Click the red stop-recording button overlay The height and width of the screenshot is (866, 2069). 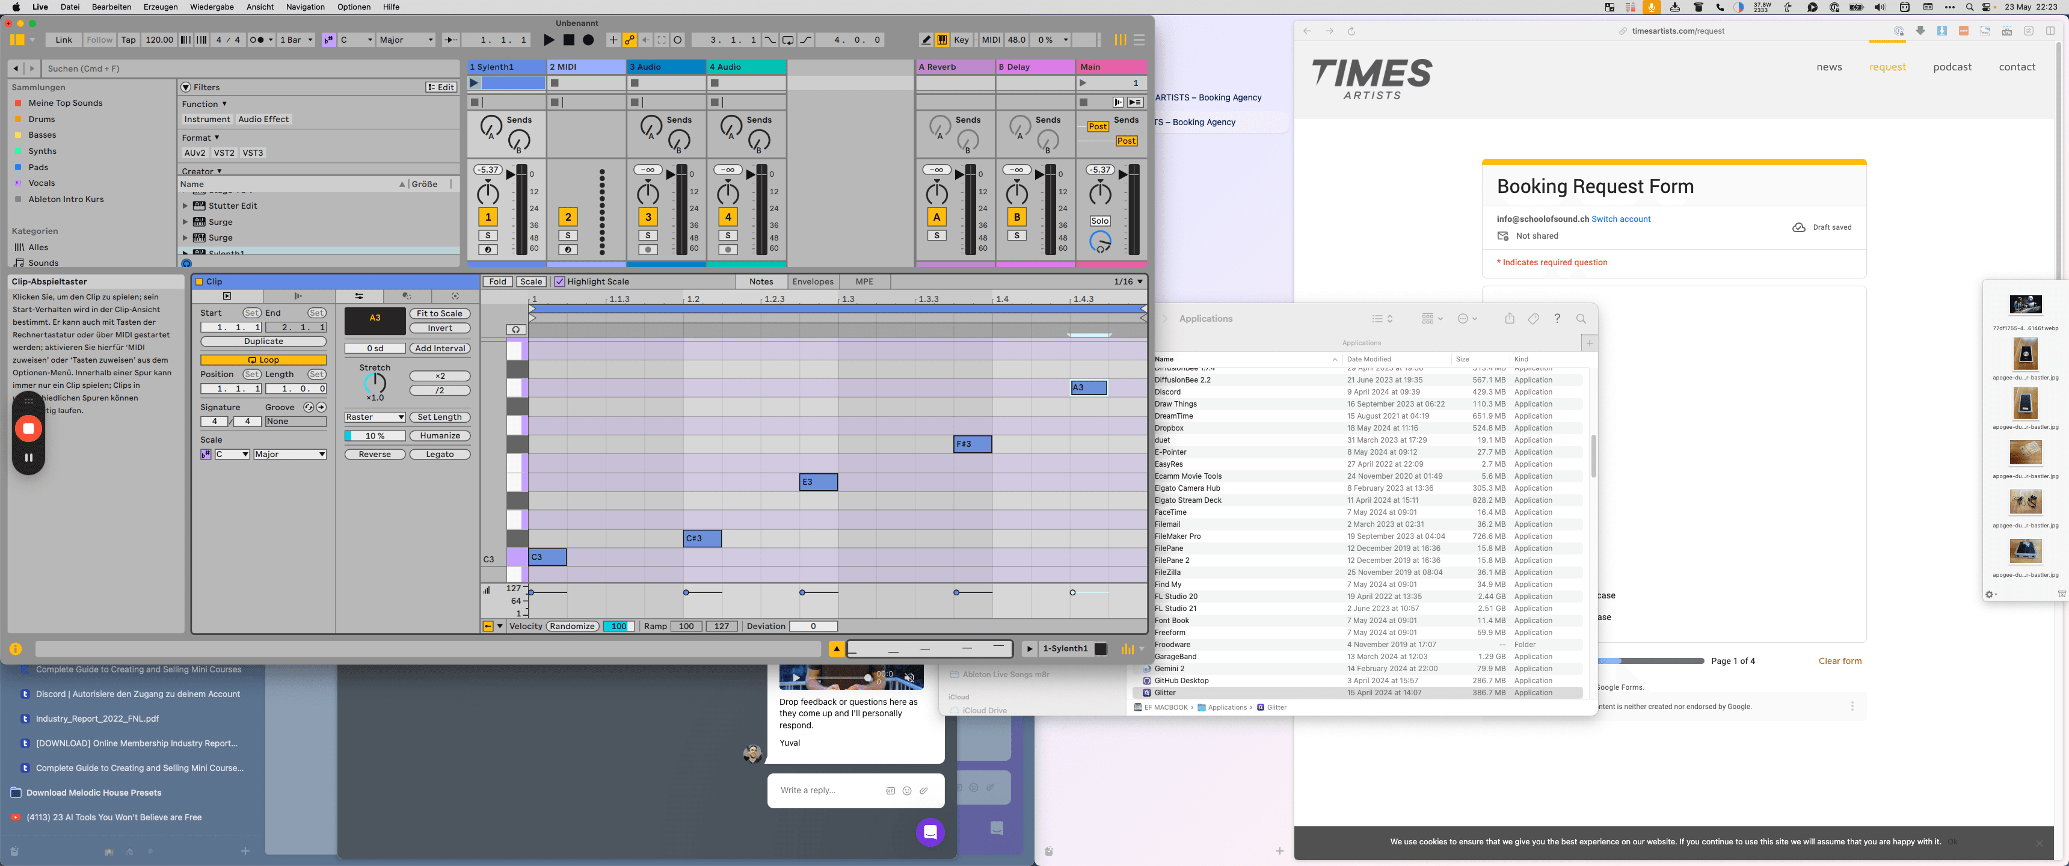29,428
